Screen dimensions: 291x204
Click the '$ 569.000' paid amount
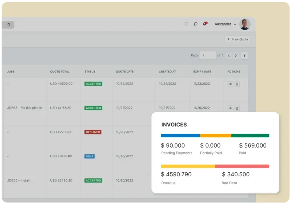coord(253,145)
